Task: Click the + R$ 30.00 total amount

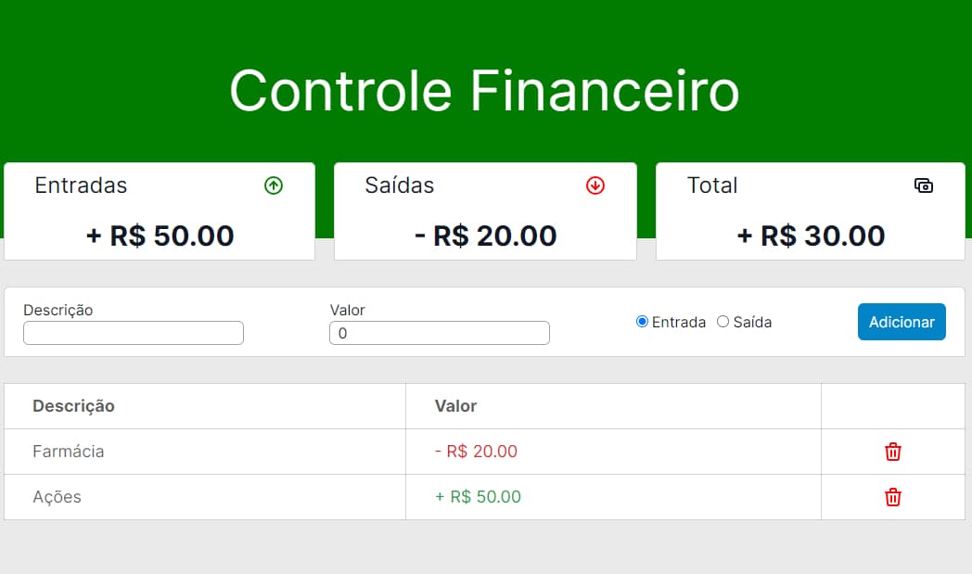Action: (811, 236)
